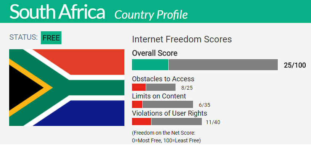The height and width of the screenshot is (145, 311).
Task: Click the red Obstacles to Access bar segment
Action: pos(139,87)
